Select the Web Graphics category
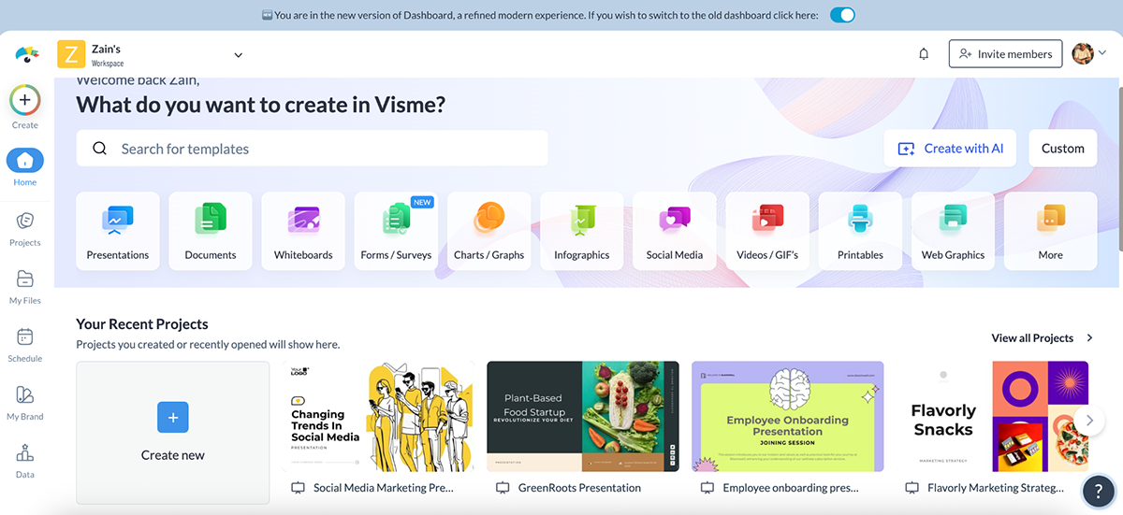Viewport: 1123px width, 515px height. [x=954, y=231]
